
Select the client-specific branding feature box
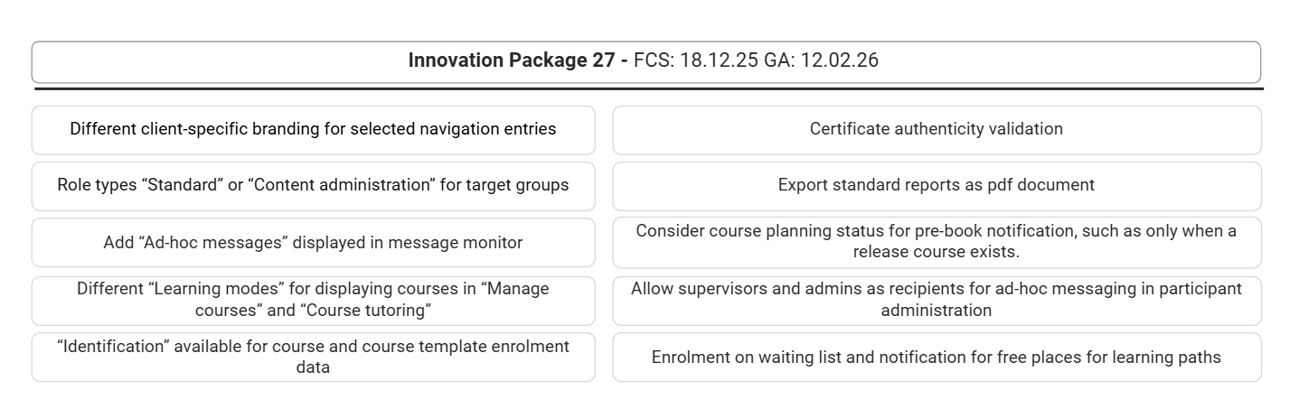(313, 129)
